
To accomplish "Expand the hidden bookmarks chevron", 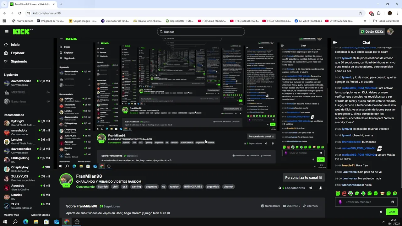I will pyautogui.click(x=365, y=21).
